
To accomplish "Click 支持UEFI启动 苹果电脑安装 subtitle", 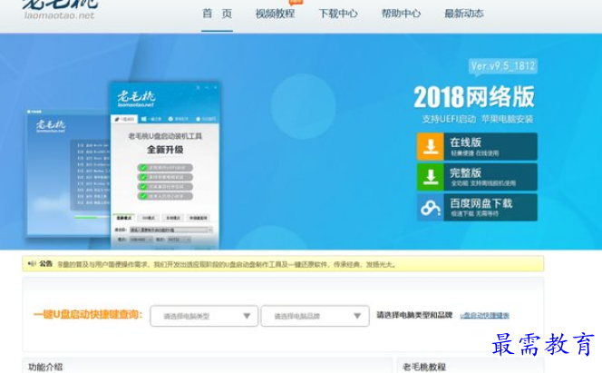I will [478, 119].
